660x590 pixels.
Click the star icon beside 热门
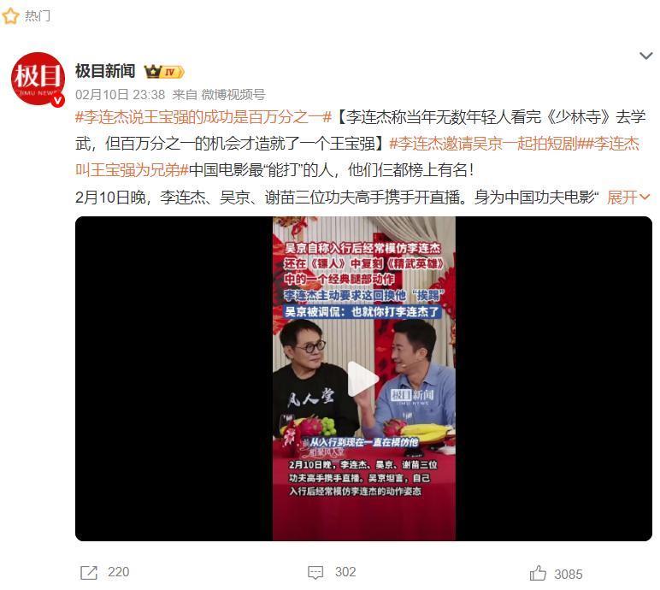pyautogui.click(x=10, y=16)
